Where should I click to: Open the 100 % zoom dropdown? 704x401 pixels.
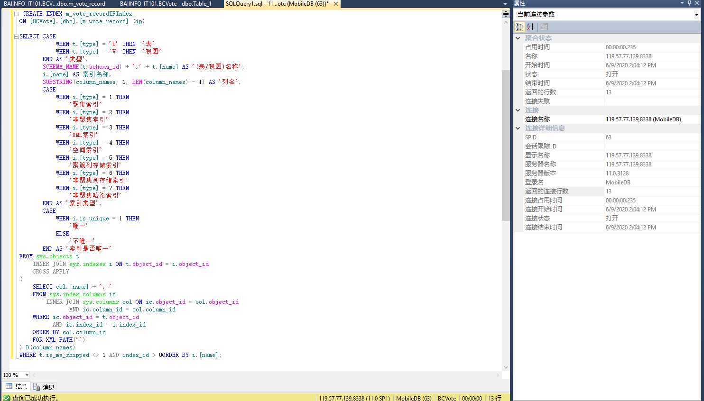[x=27, y=375]
